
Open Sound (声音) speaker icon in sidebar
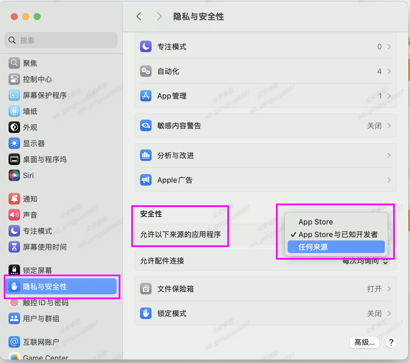coord(14,215)
